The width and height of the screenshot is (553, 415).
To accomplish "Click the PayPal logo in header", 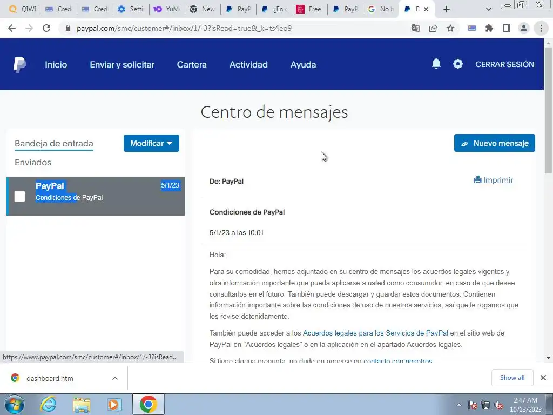I will click(20, 65).
